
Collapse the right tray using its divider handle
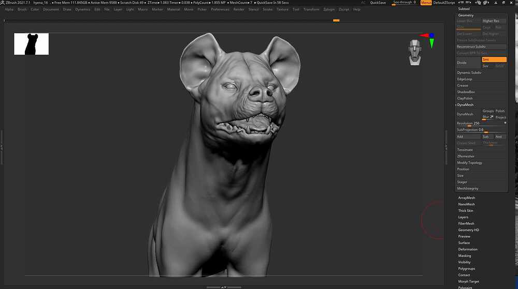click(446, 147)
